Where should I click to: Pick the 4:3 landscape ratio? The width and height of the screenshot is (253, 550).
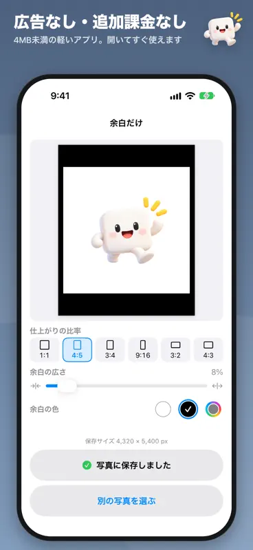208,350
